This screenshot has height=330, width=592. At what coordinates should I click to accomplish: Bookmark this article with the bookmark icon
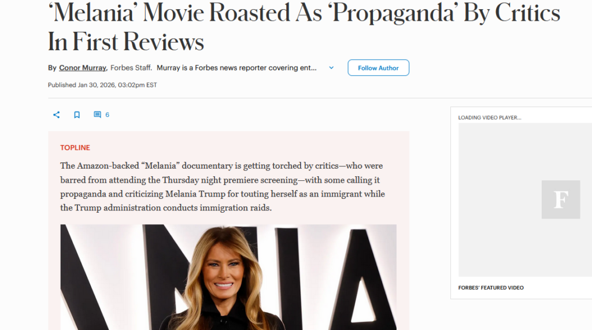click(77, 115)
